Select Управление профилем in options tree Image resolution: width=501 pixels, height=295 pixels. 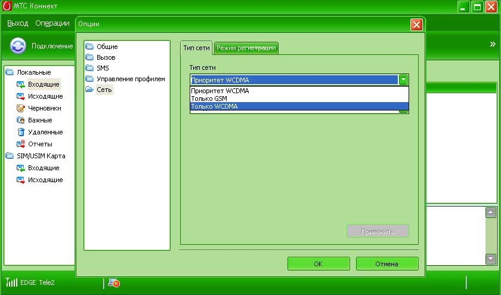coord(131,79)
